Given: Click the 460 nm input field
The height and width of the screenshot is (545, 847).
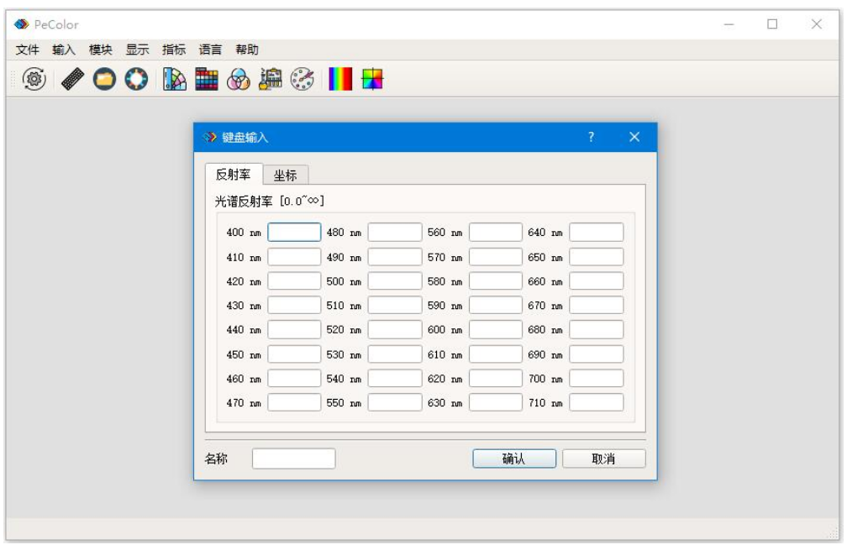Looking at the screenshot, I should [x=294, y=378].
